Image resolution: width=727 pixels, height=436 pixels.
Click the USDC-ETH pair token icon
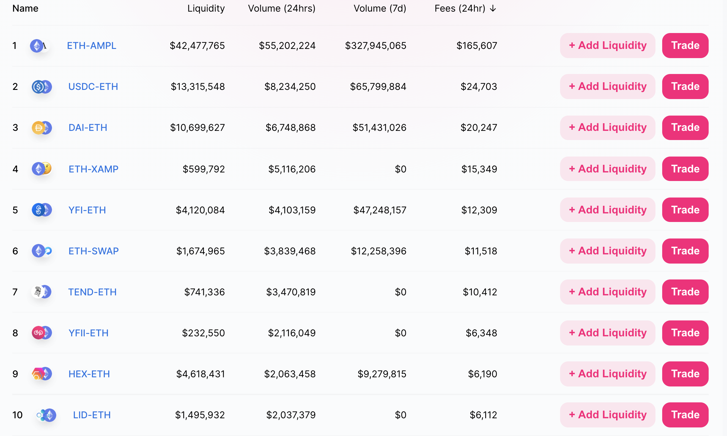42,87
